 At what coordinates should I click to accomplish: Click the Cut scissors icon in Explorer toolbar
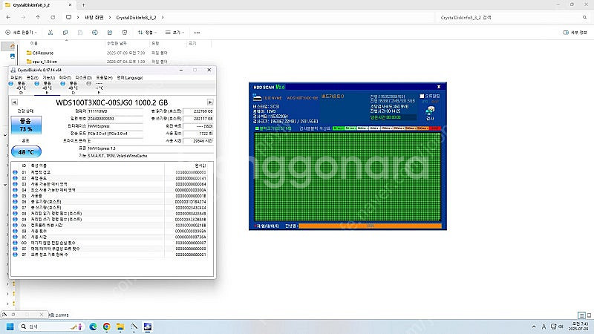pyautogui.click(x=50, y=33)
